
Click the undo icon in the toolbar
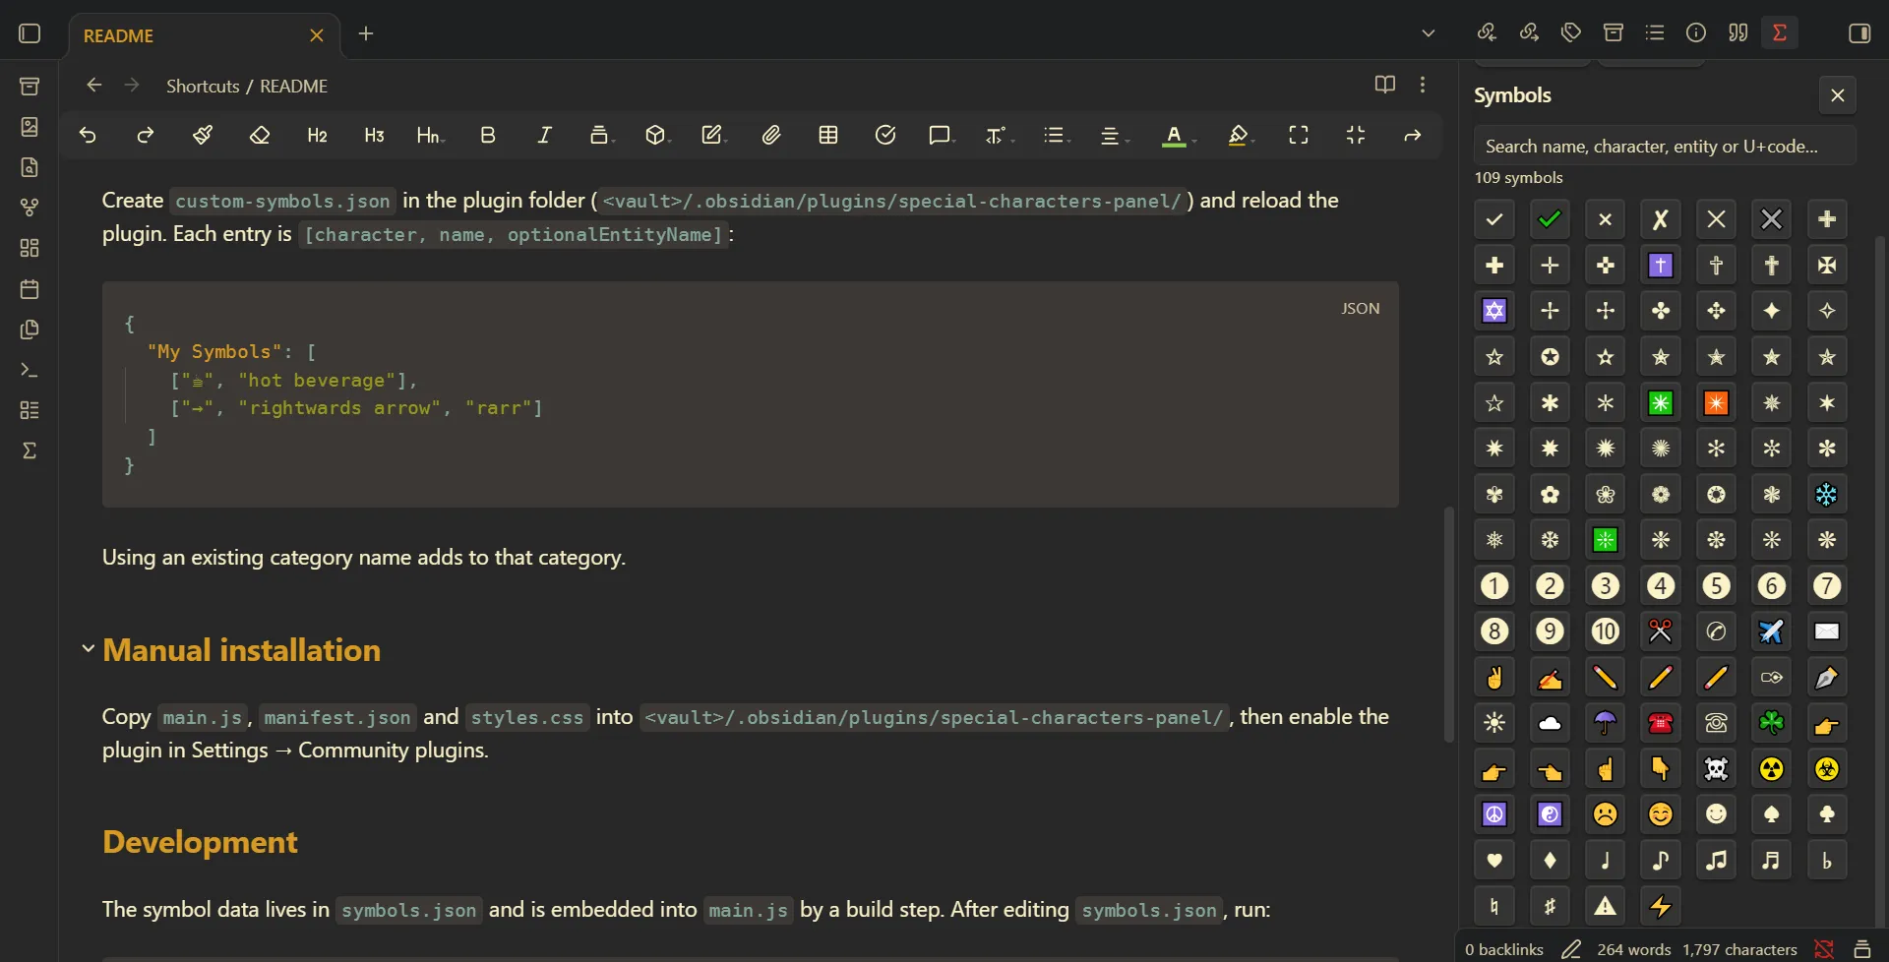coord(88,136)
